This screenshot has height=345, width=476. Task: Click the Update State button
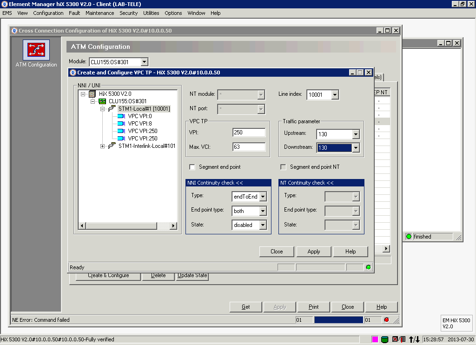tap(192, 276)
